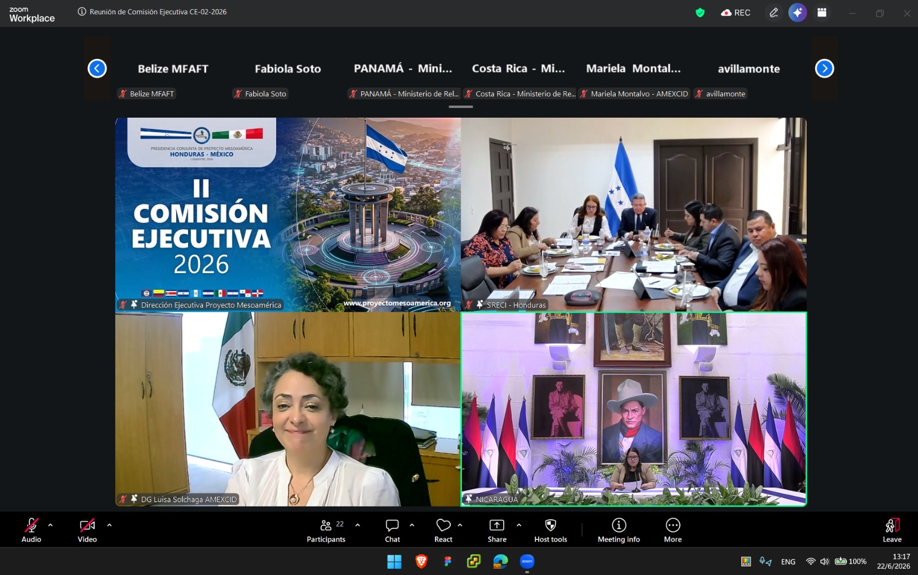The height and width of the screenshot is (575, 918).
Task: Select Belize MFAFT participant tile
Action: point(173,68)
